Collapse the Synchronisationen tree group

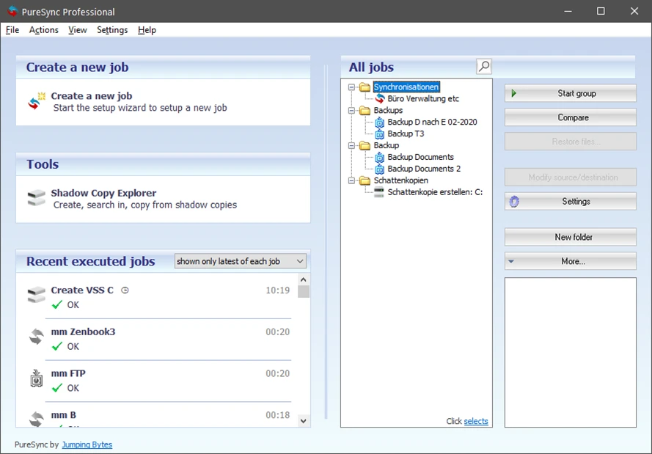point(352,87)
